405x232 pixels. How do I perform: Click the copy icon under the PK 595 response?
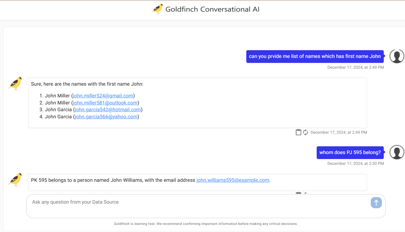pos(298,193)
